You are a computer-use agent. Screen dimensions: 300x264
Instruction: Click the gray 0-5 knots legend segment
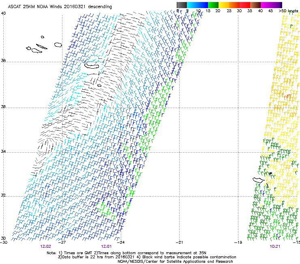coord(182,5)
